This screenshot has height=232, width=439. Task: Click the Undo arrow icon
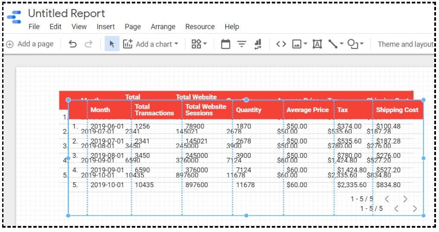[72, 44]
